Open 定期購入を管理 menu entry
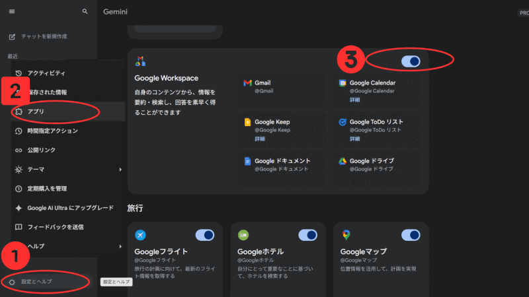529x297 pixels. 68,189
